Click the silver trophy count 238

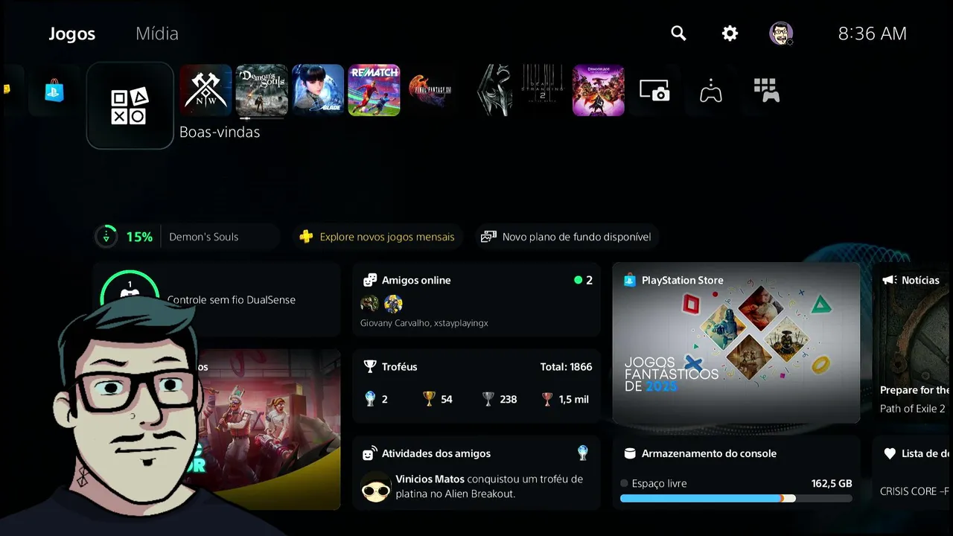point(500,399)
